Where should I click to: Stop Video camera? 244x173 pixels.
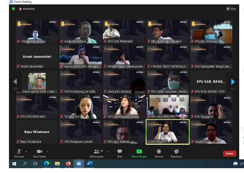(x=39, y=153)
